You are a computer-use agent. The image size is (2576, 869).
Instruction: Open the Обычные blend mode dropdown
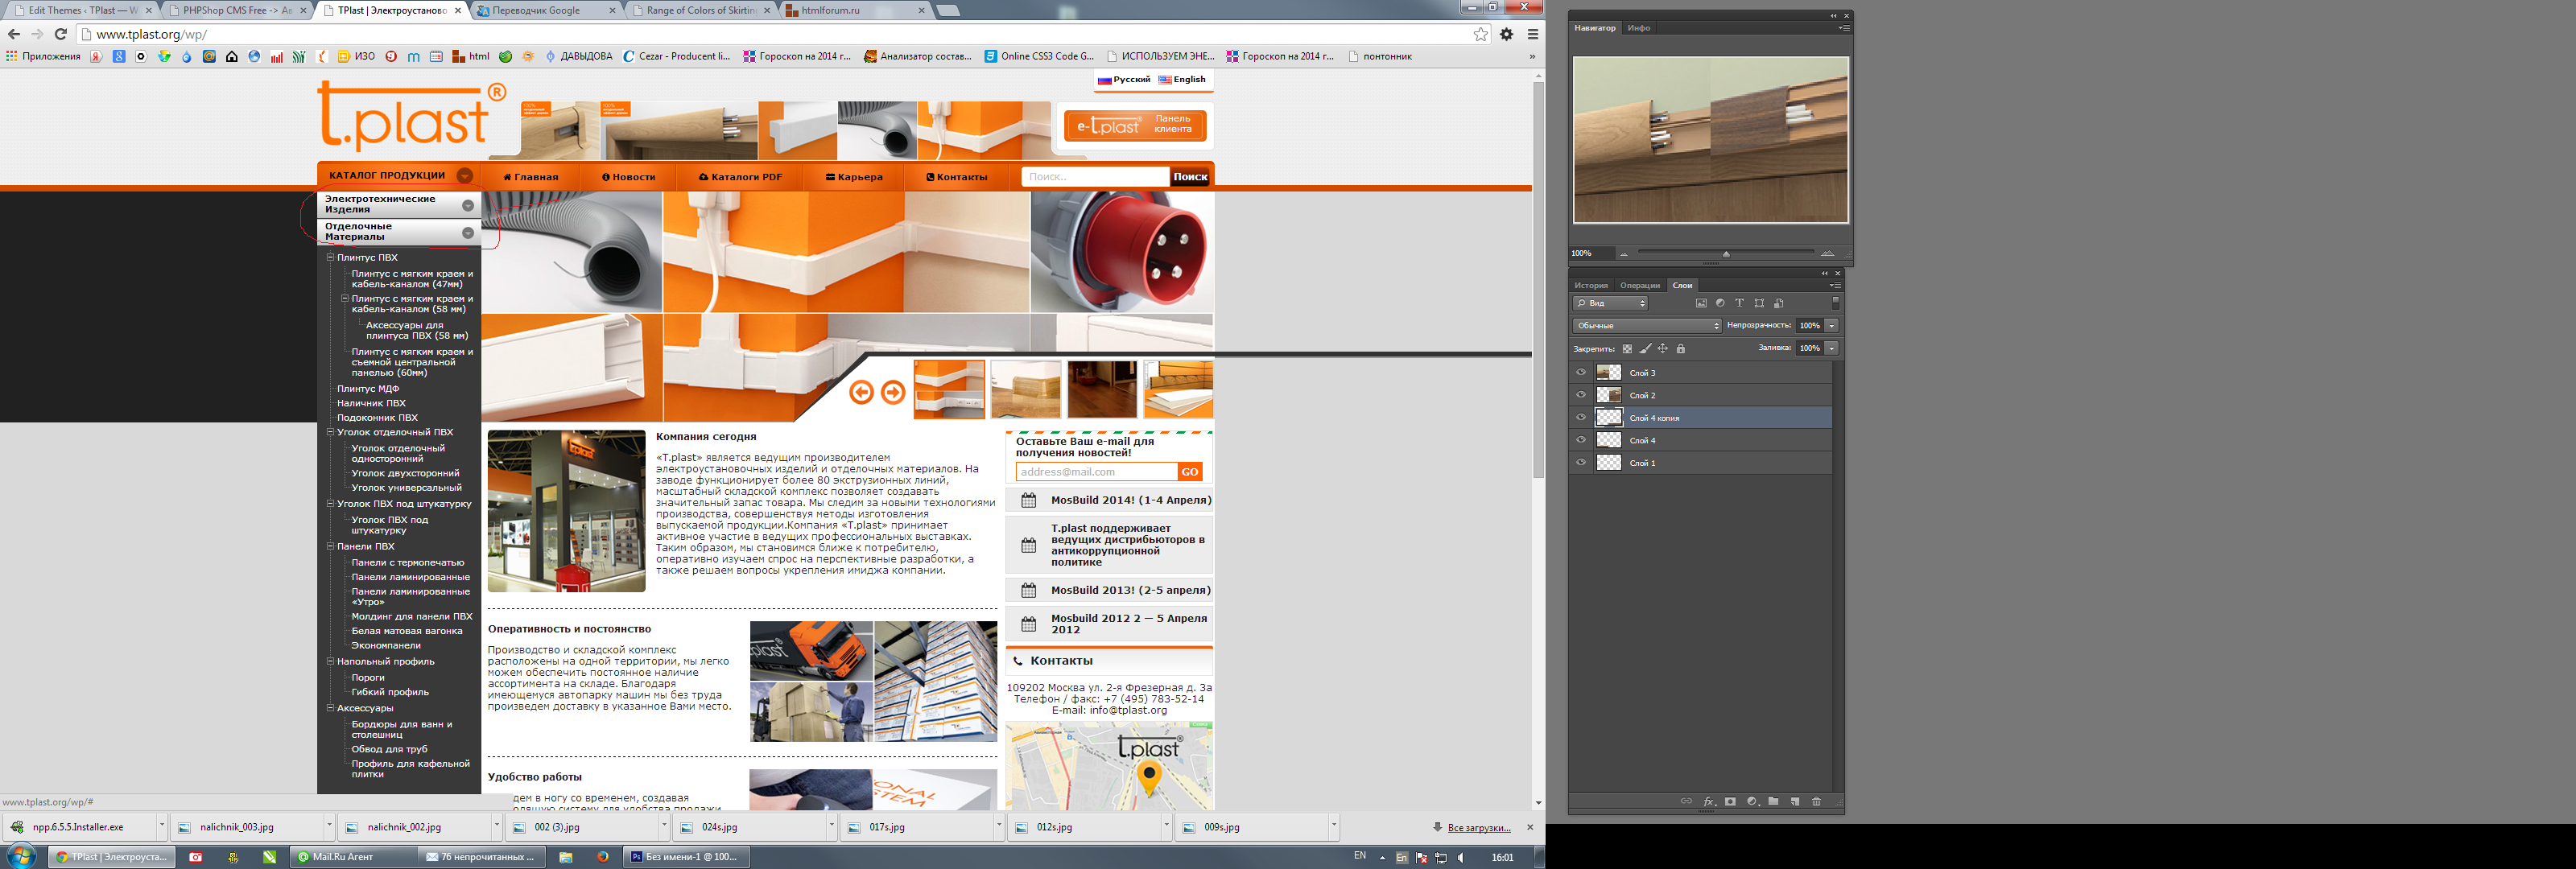coord(1646,326)
